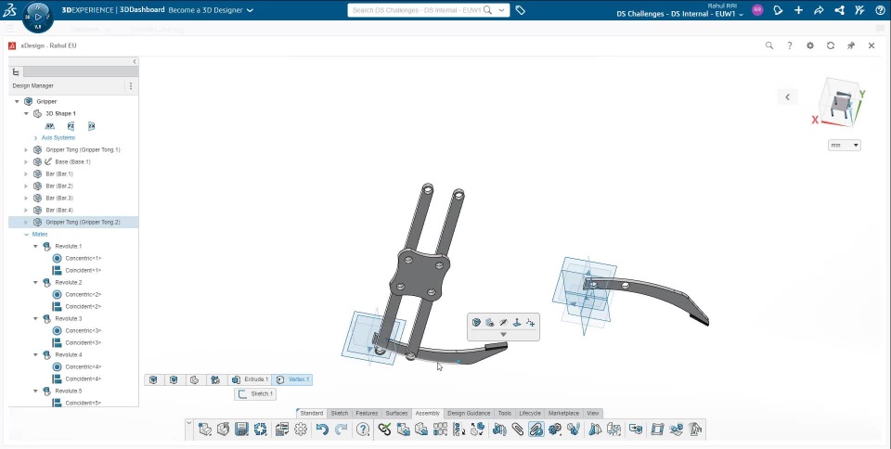Image resolution: width=891 pixels, height=449 pixels.
Task: Collapse bottom toolbar with left chevron
Action: tap(188, 423)
